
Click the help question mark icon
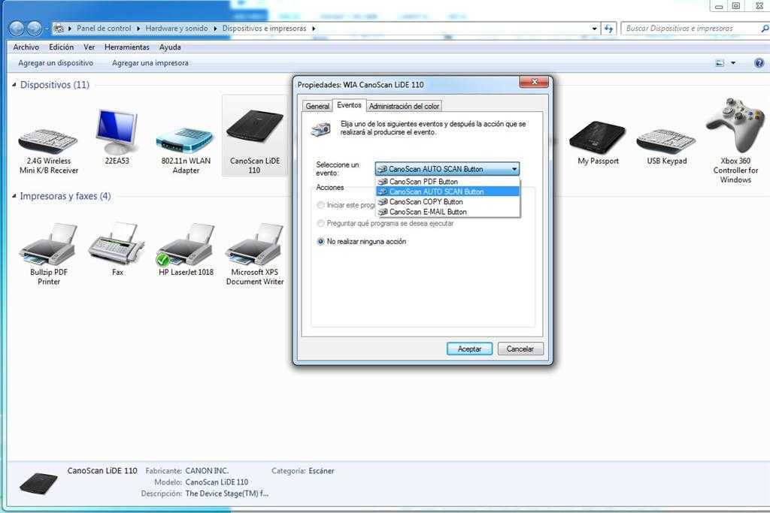(x=759, y=63)
